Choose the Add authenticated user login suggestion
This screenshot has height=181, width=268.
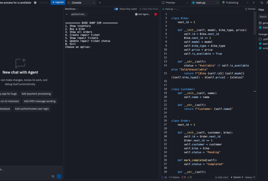[x=32, y=109]
